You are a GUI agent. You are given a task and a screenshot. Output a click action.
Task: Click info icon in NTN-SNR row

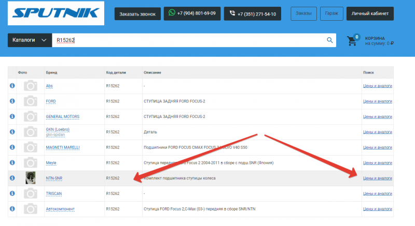tap(12, 178)
